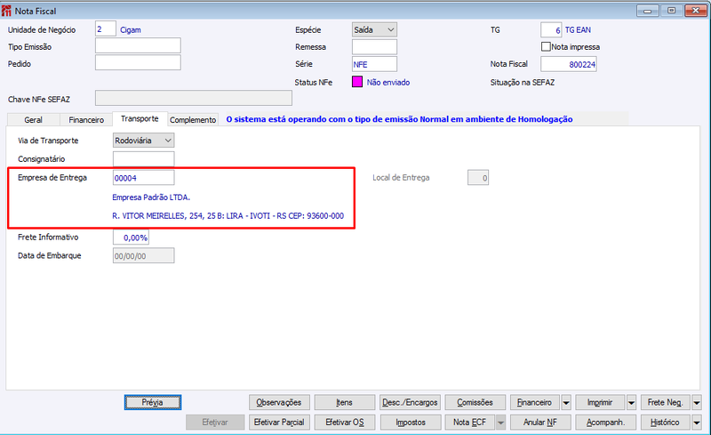The height and width of the screenshot is (435, 711).
Task: Open the Observações button
Action: pyautogui.click(x=279, y=402)
